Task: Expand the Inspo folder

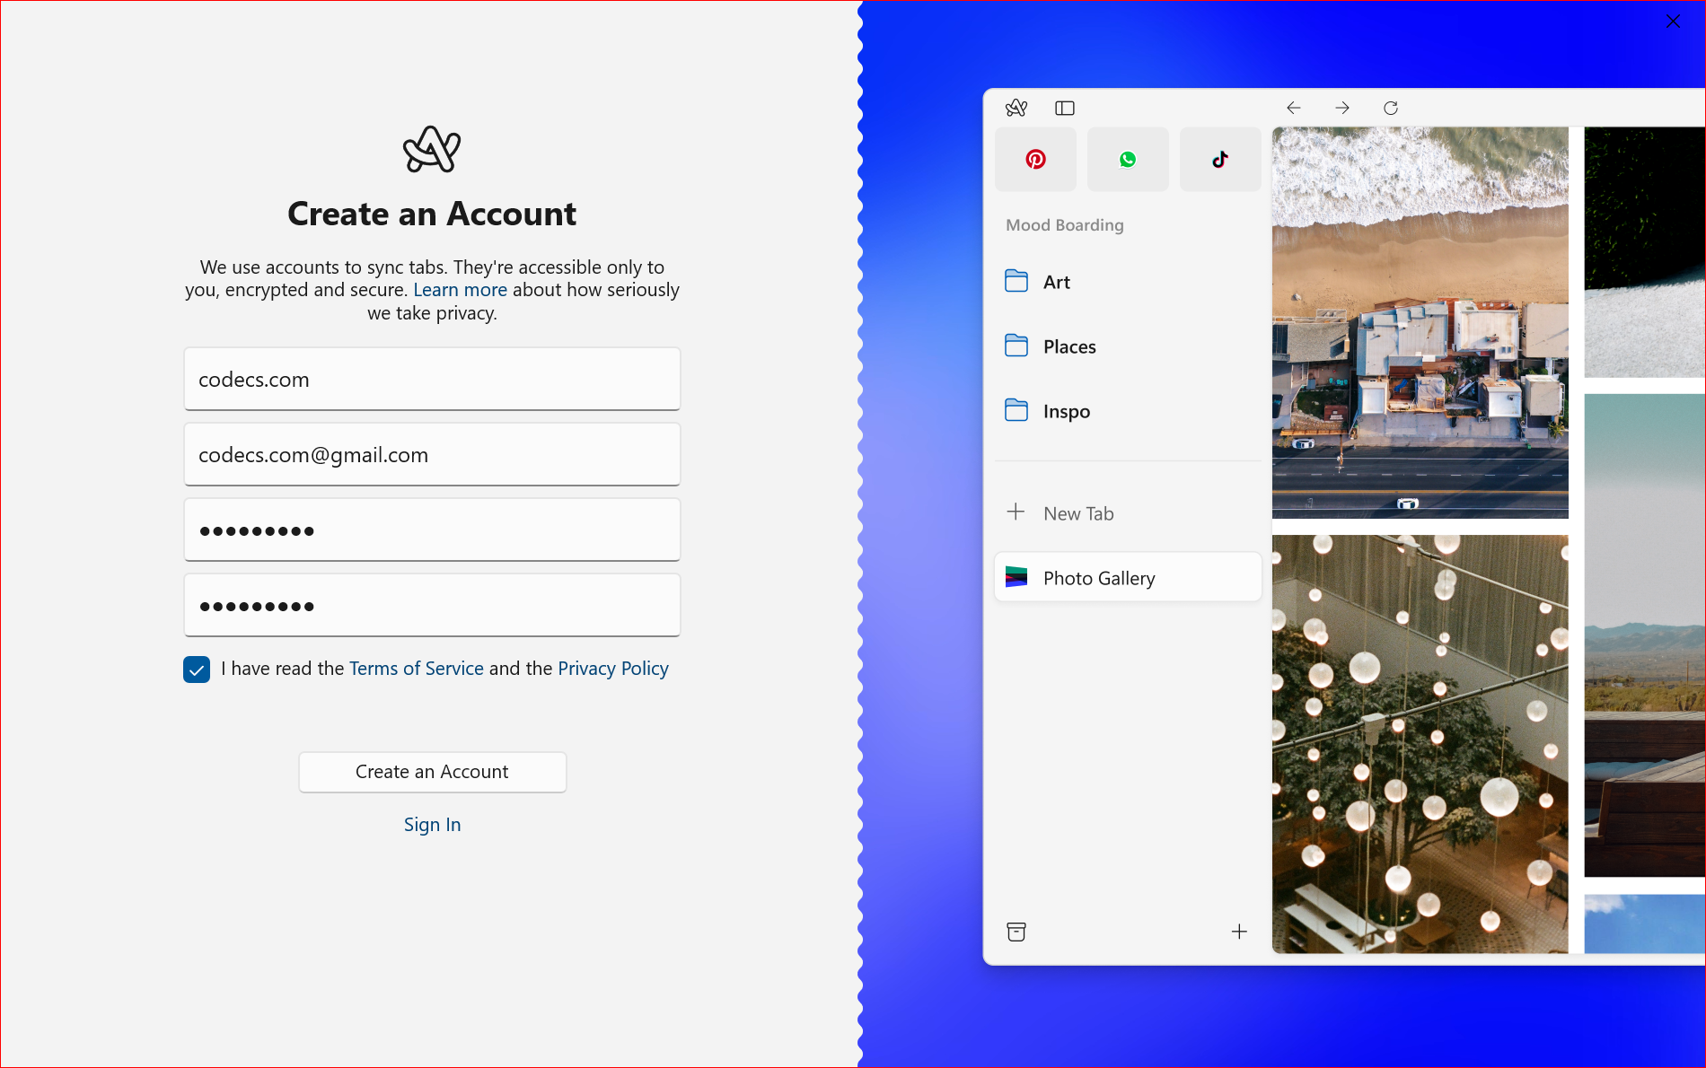Action: click(x=1066, y=410)
